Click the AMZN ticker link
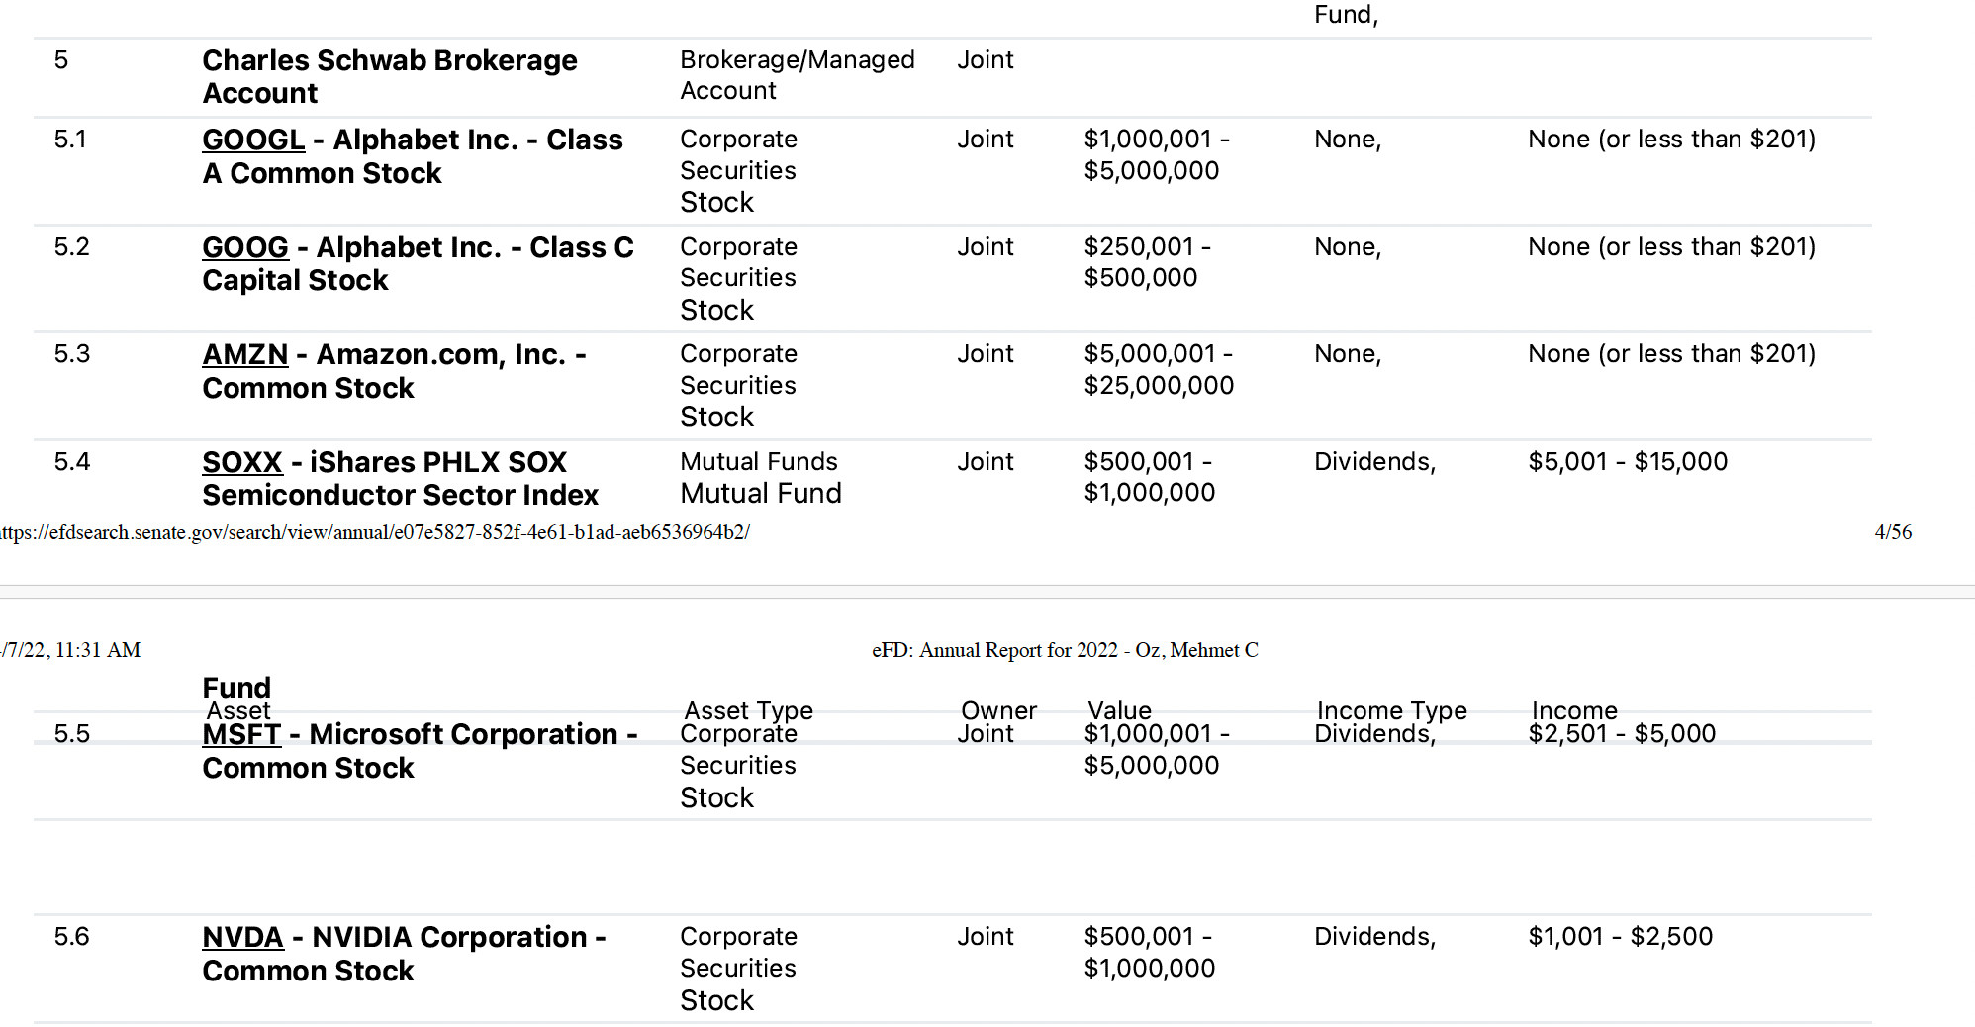This screenshot has width=1975, height=1027. click(245, 354)
